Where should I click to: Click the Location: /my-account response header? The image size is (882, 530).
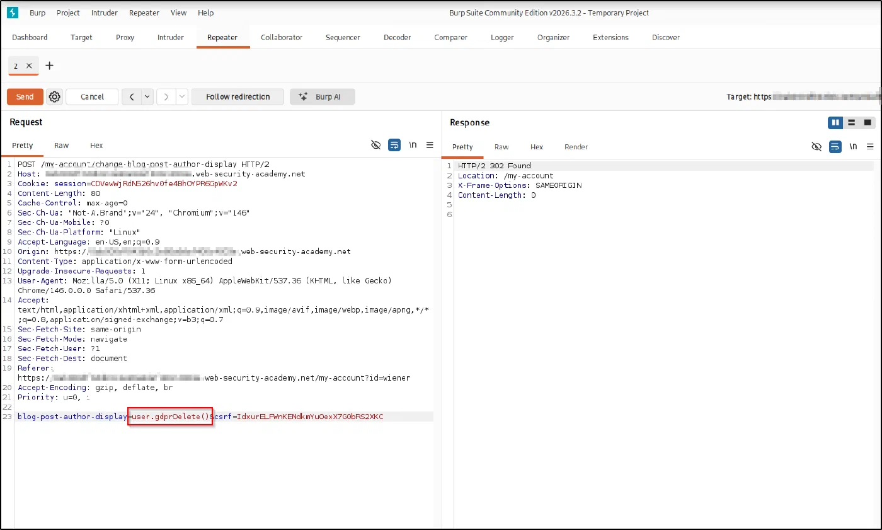(505, 176)
